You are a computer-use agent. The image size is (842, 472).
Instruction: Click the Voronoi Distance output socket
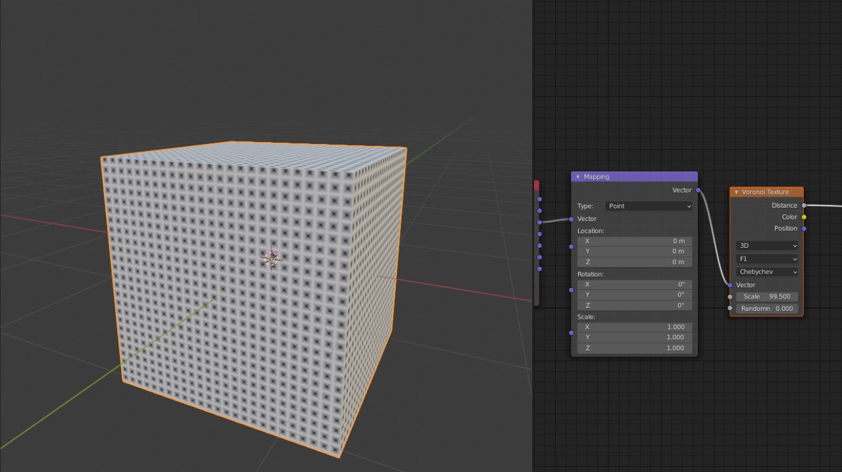[x=804, y=206]
